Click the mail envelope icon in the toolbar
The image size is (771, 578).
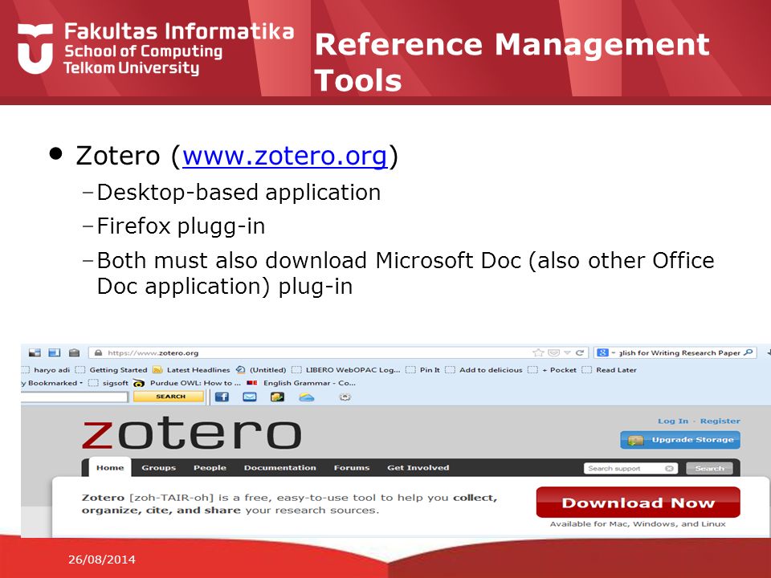tap(250, 397)
